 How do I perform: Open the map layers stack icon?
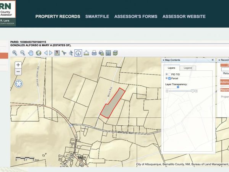click(x=115, y=53)
